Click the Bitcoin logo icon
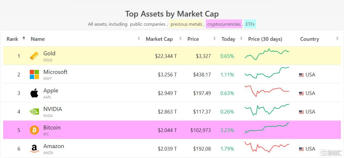The width and height of the screenshot is (344, 158). 34,130
